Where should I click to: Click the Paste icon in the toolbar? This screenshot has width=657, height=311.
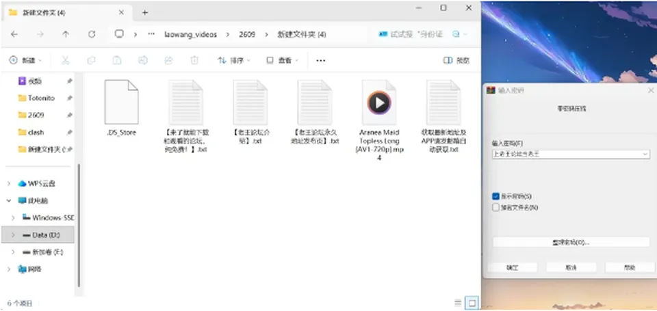pos(117,60)
